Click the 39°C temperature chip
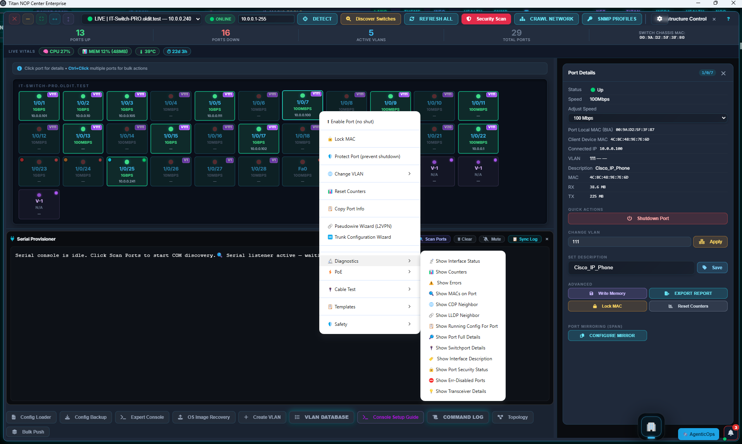The height and width of the screenshot is (444, 742). coord(147,52)
